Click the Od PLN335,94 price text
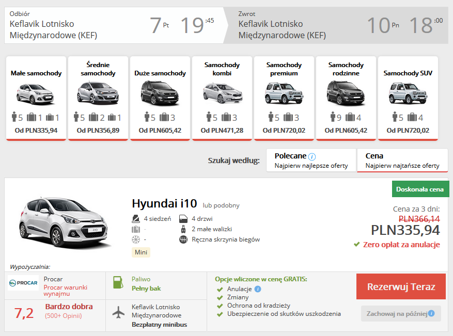 (x=36, y=131)
